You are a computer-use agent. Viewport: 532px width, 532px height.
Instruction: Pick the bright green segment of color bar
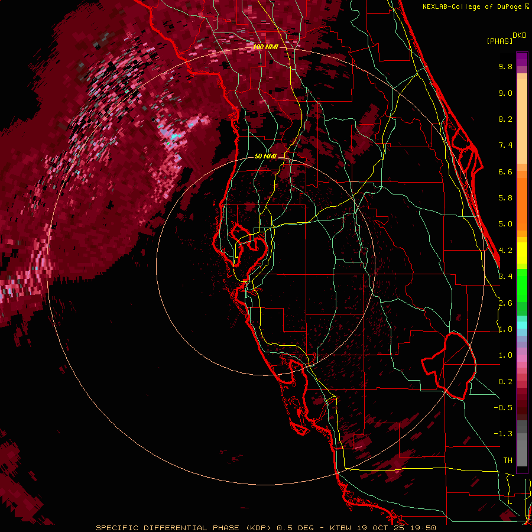(522, 286)
